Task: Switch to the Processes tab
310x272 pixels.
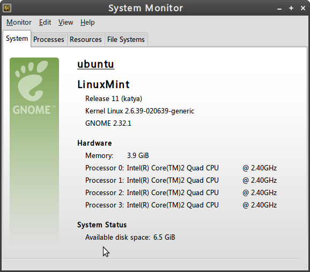Action: [x=49, y=40]
